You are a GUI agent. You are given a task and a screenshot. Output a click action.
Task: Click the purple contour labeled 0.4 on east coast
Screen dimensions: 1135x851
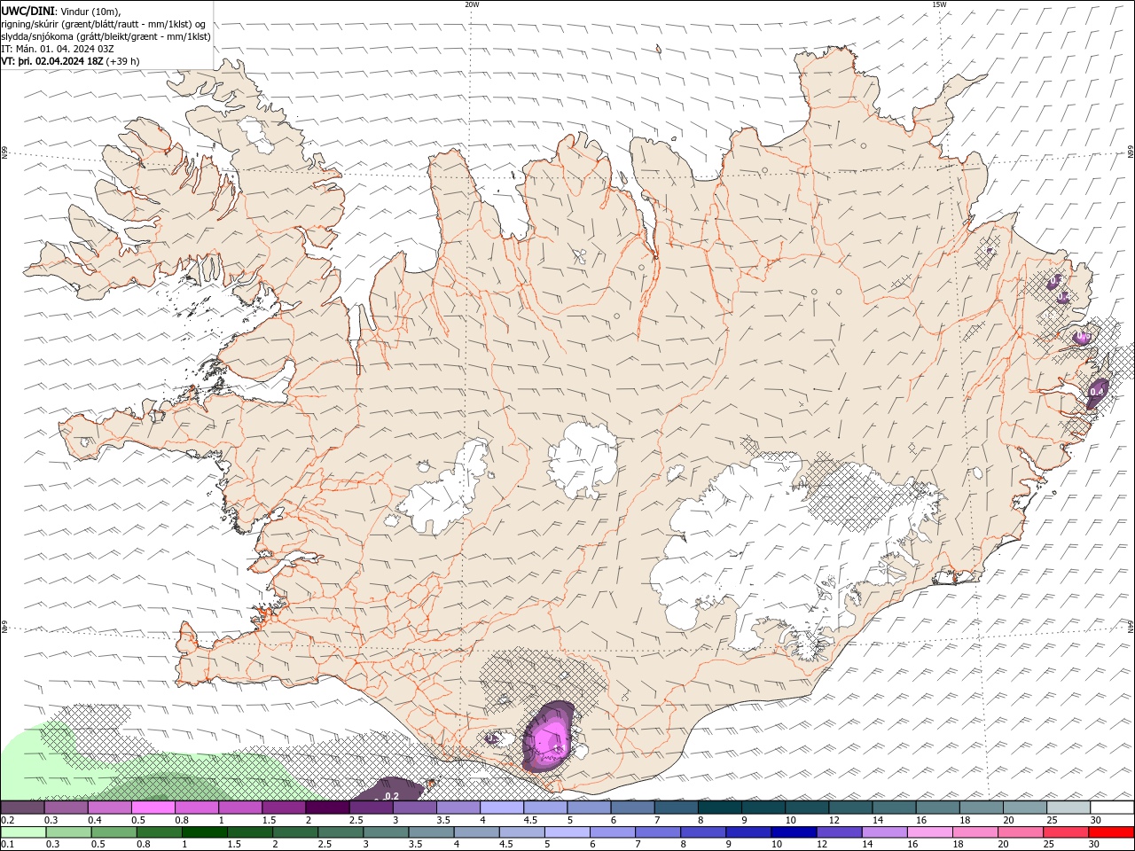pos(1098,392)
